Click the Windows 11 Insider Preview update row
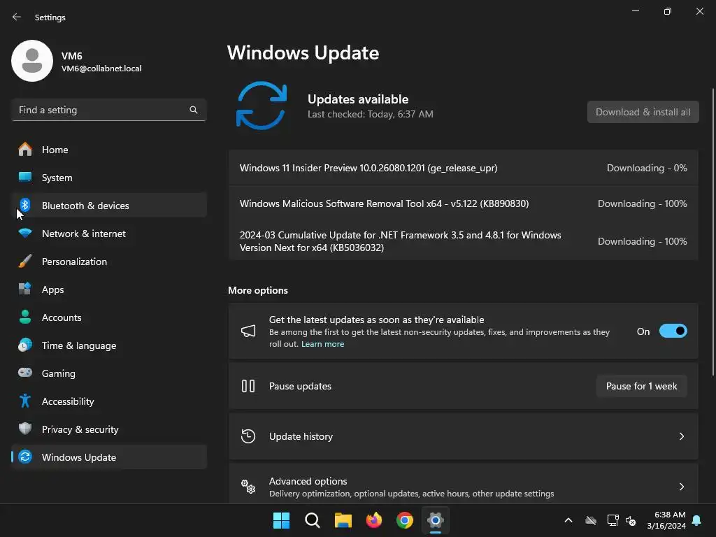 (x=464, y=168)
